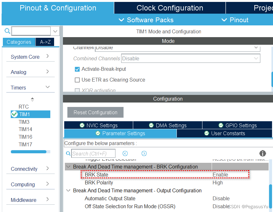Viewport: 273px width, 212px height.
Task: Click the info icon in parameter panel
Action: 263,153
